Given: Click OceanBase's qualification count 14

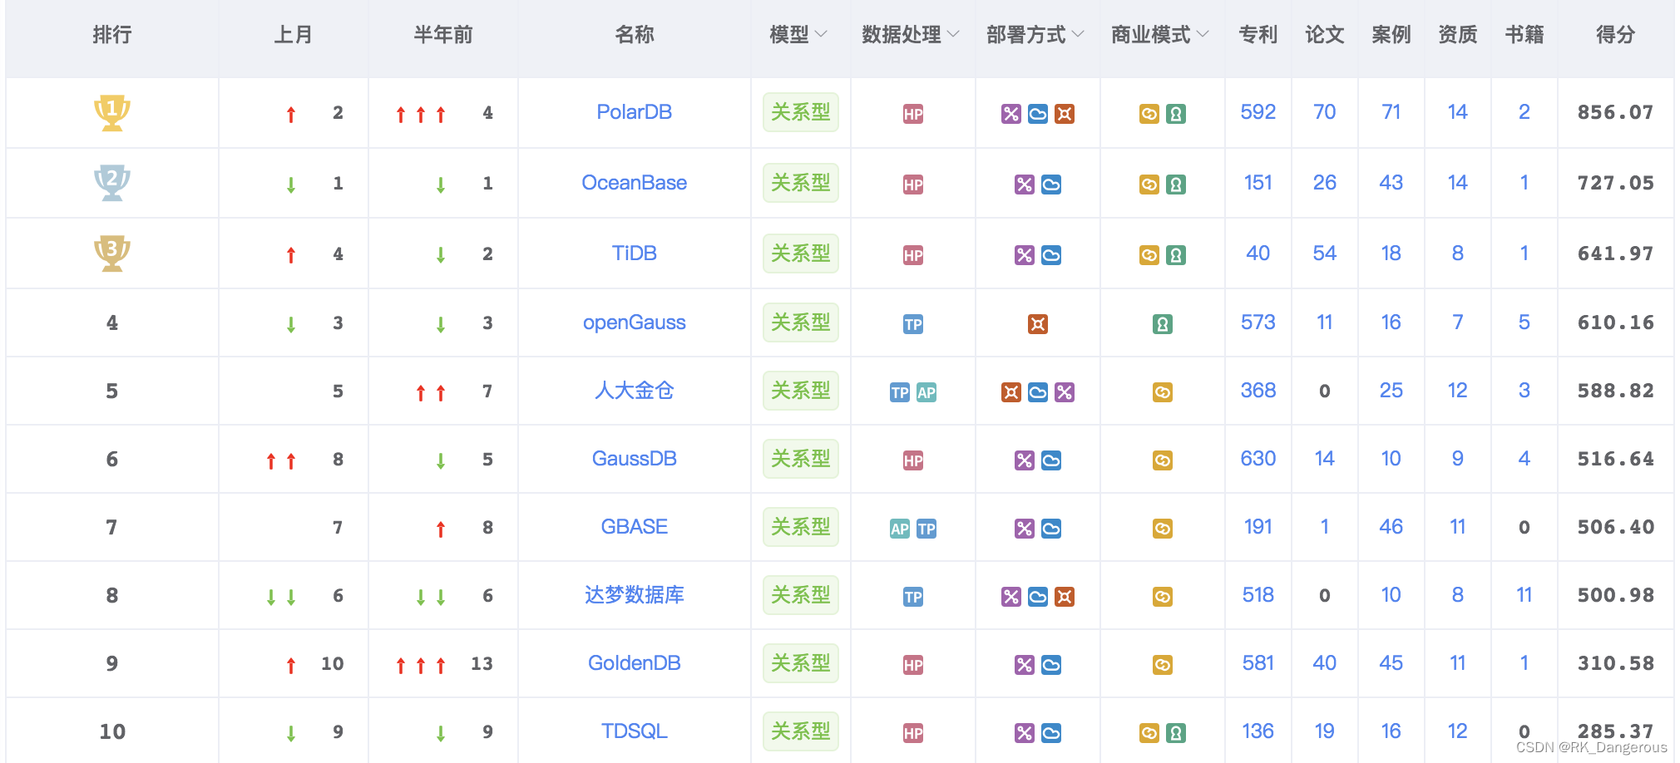Looking at the screenshot, I should pos(1458,183).
